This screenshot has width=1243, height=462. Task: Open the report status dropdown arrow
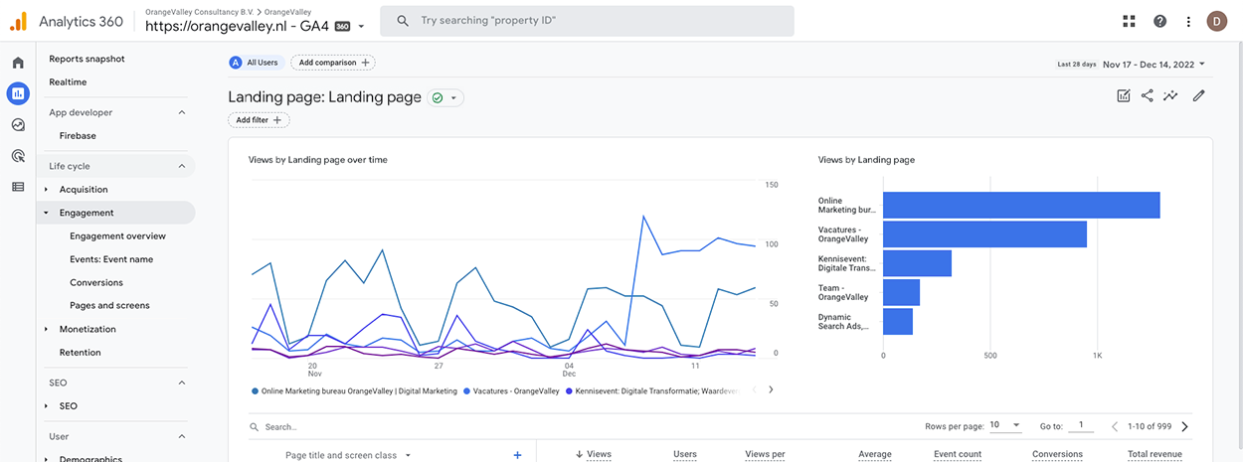point(454,97)
